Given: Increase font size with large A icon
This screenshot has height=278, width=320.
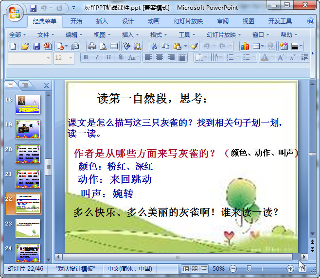Looking at the screenshot, I should point(281,57).
